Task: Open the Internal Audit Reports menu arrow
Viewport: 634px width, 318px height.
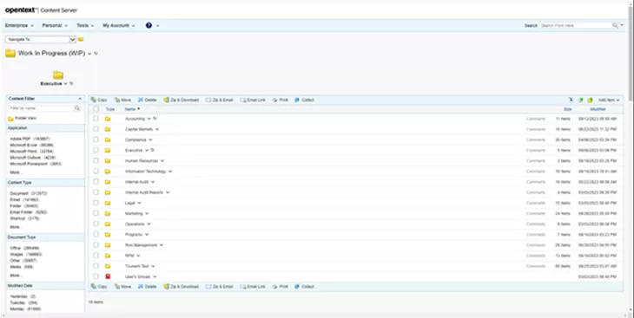Action: click(x=168, y=192)
